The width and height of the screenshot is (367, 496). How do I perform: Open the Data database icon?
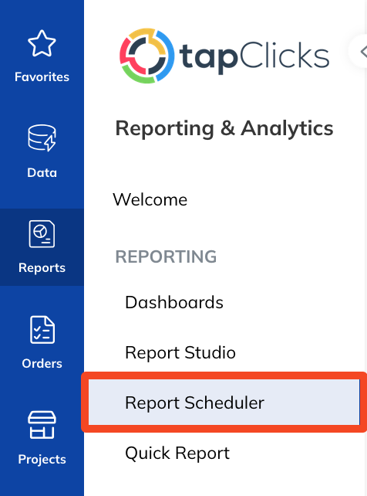point(42,138)
